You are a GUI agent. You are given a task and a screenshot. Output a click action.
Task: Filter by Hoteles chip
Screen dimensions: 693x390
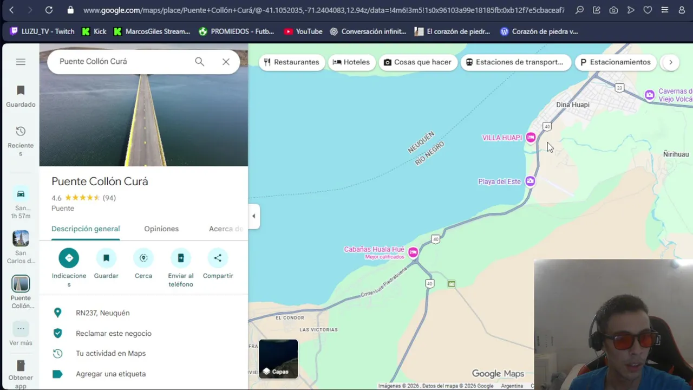point(351,62)
